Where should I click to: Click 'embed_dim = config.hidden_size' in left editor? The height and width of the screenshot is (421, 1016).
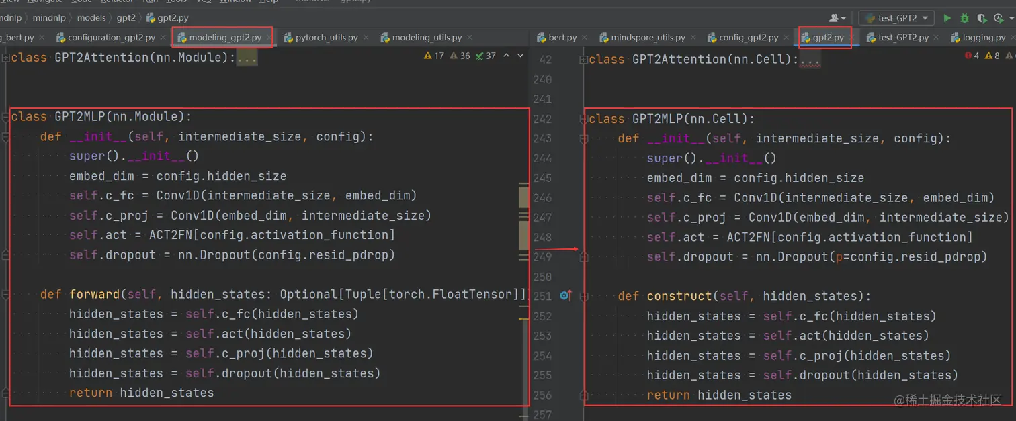[x=177, y=176]
